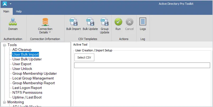This screenshot has width=213, height=107.
Task: Select Local Group Management tree item
Action: (33, 78)
